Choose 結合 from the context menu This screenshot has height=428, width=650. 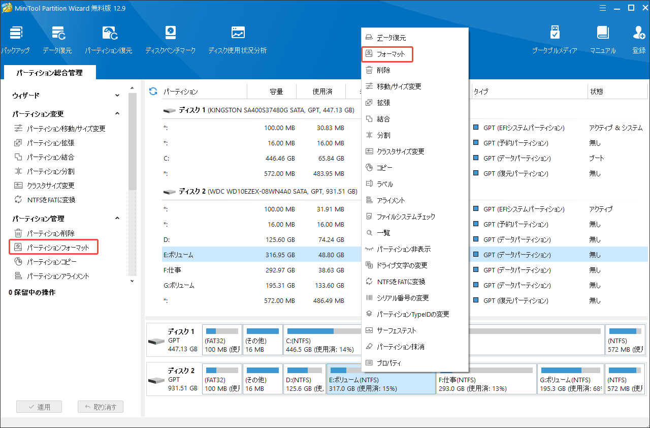[x=414, y=119]
